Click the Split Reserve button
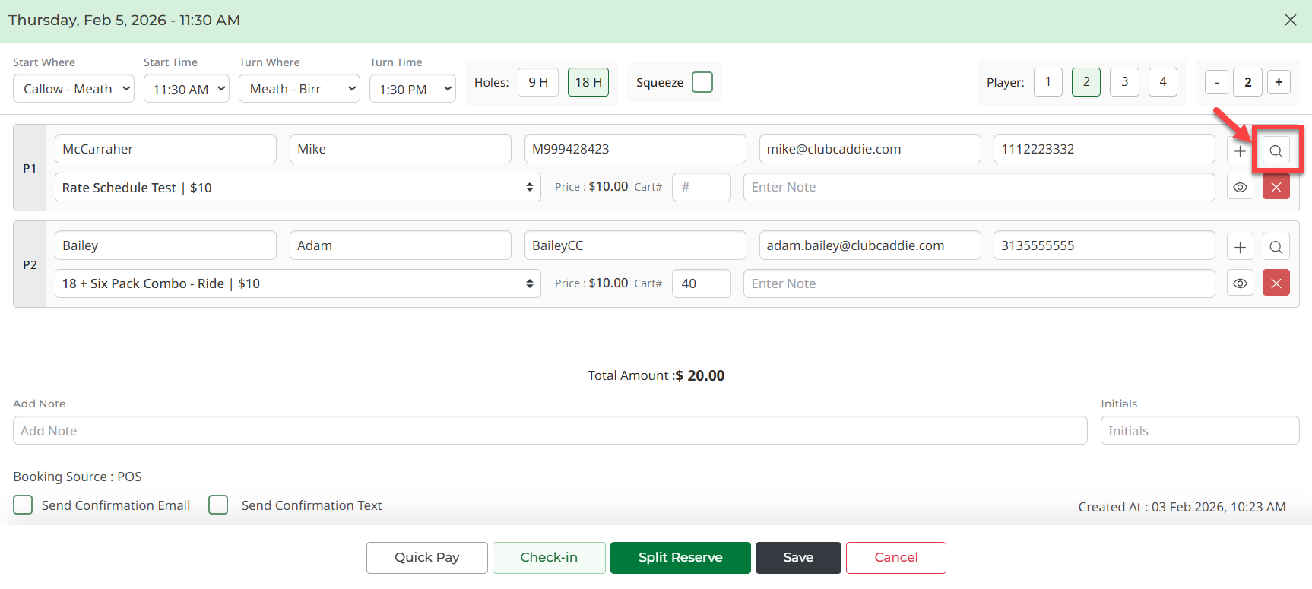The image size is (1312, 589). point(680,557)
